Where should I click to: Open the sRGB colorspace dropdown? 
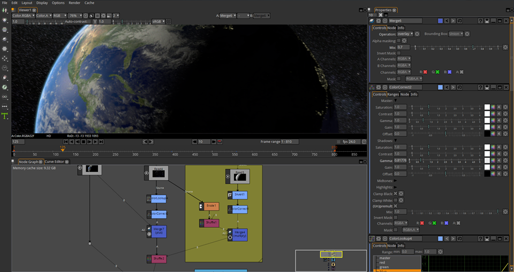(158, 21)
